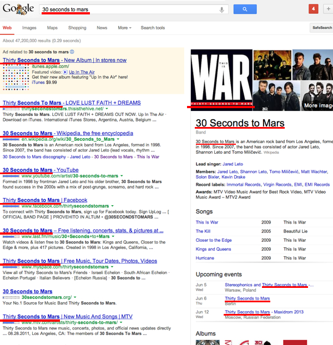Viewport: 333px width, 345px height.
Task: Open the iTunes New Album ad link
Action: point(64,60)
